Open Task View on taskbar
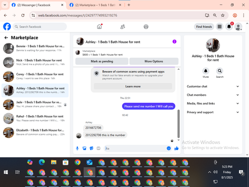This screenshot has width=249, height=187. [x=17, y=172]
